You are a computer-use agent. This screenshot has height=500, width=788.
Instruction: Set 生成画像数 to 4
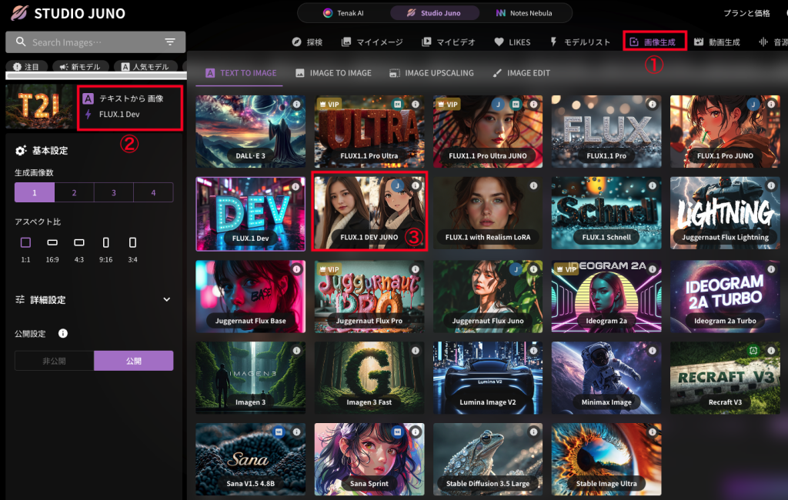153,192
